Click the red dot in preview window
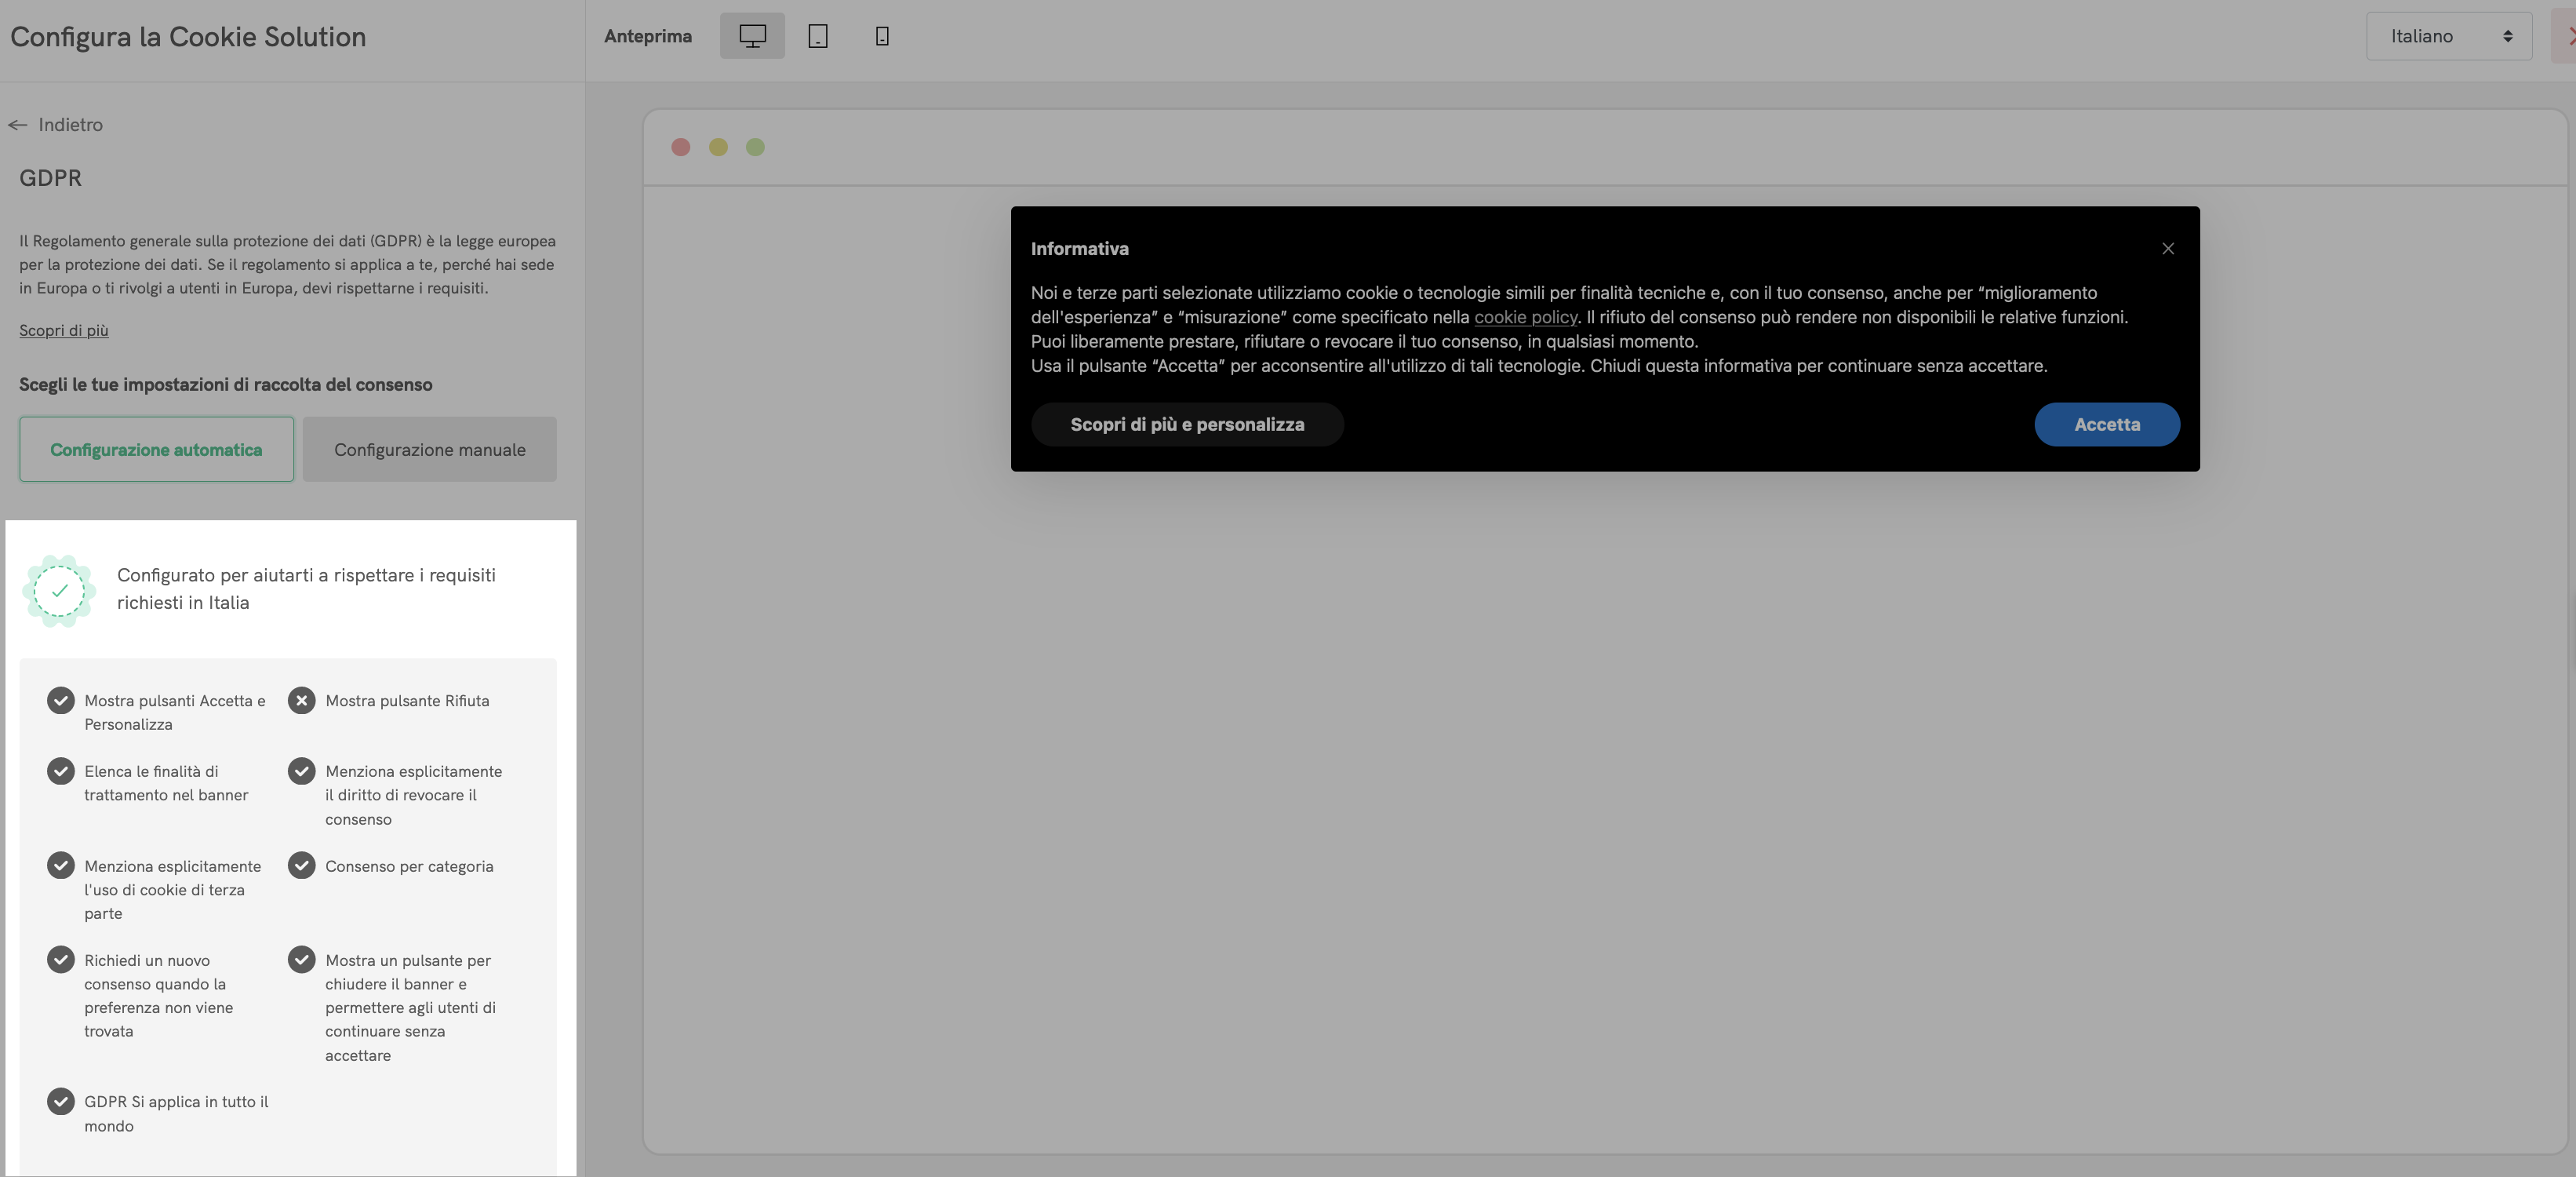2576x1177 pixels. tap(680, 147)
